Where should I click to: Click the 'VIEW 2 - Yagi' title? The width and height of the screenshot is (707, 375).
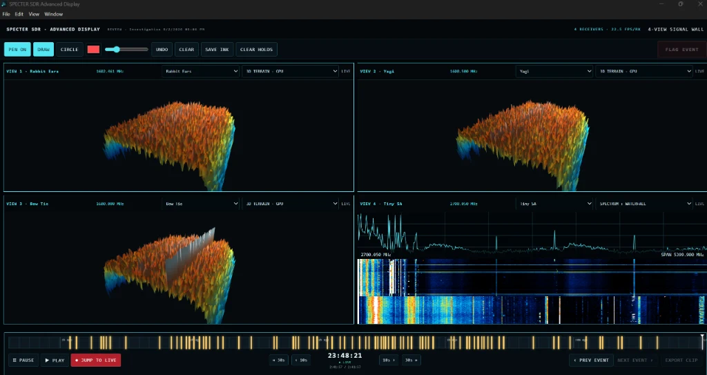377,71
